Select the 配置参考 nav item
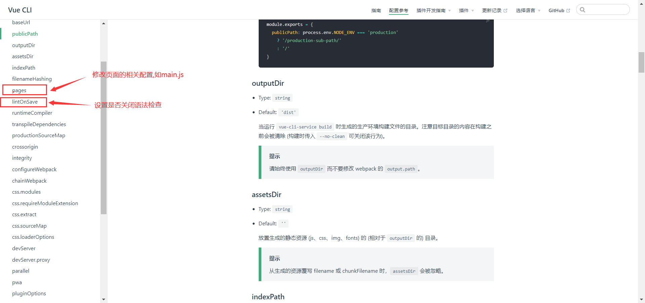Viewport: 645px width, 303px height. pyautogui.click(x=398, y=10)
